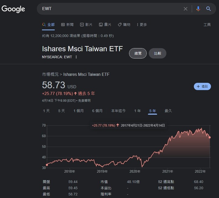Click the result count text 約有 12,200,000 項結果

[x=61, y=36]
